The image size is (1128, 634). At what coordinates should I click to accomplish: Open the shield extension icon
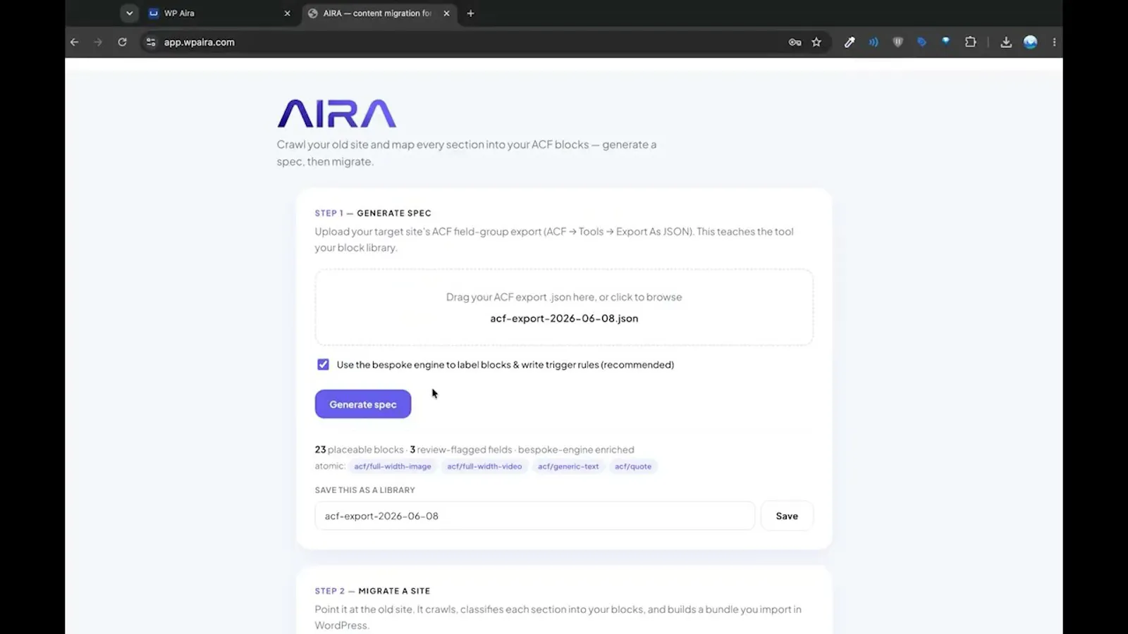click(x=897, y=42)
